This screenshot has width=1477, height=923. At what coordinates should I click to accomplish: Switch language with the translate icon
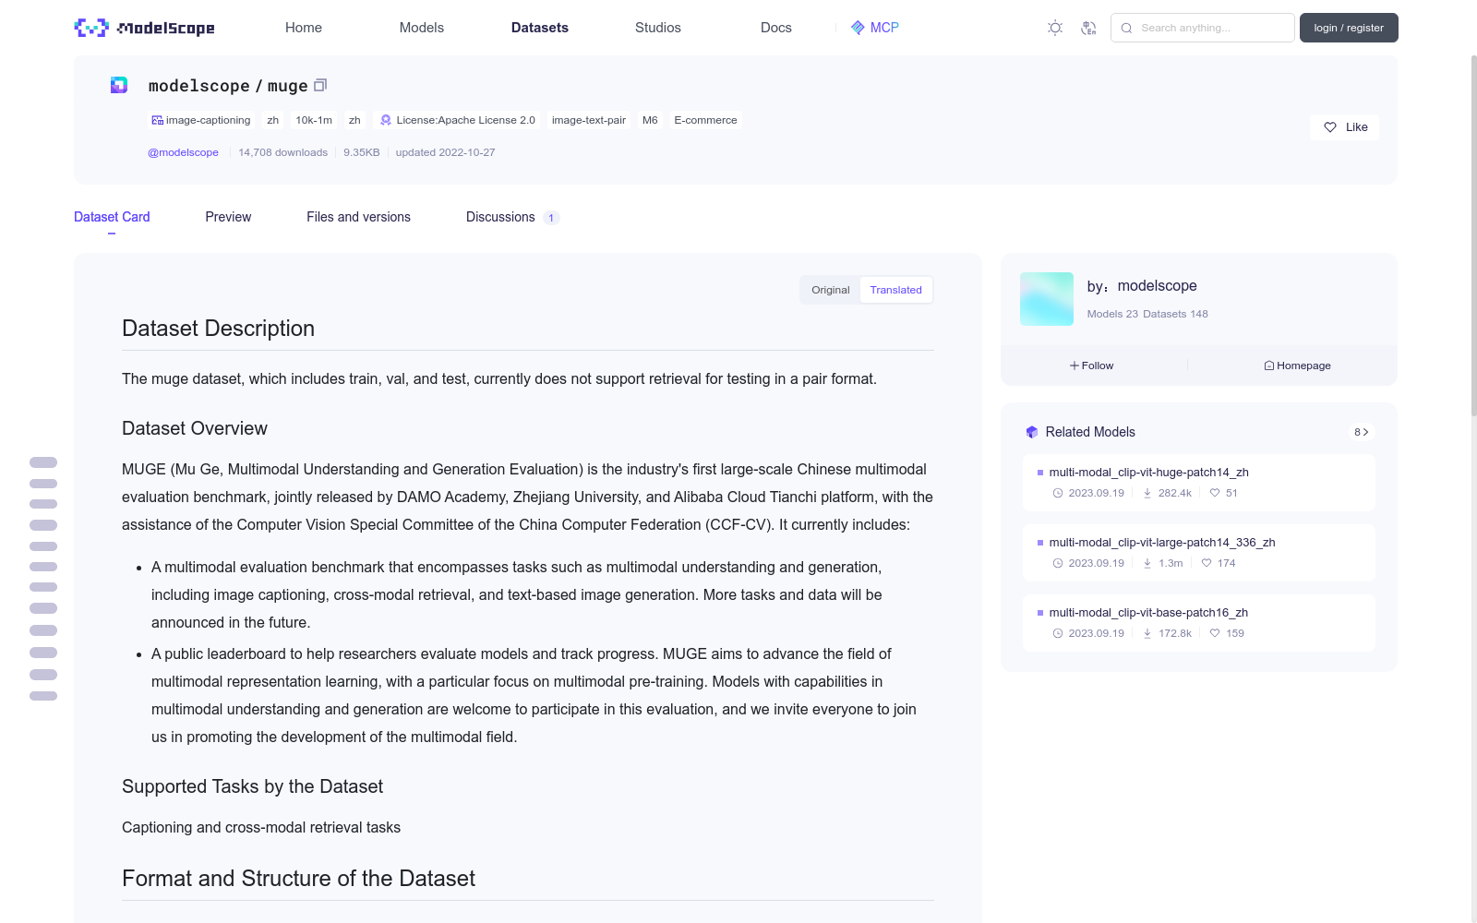click(x=1088, y=28)
